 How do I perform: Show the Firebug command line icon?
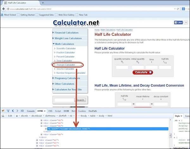pos(22,111)
